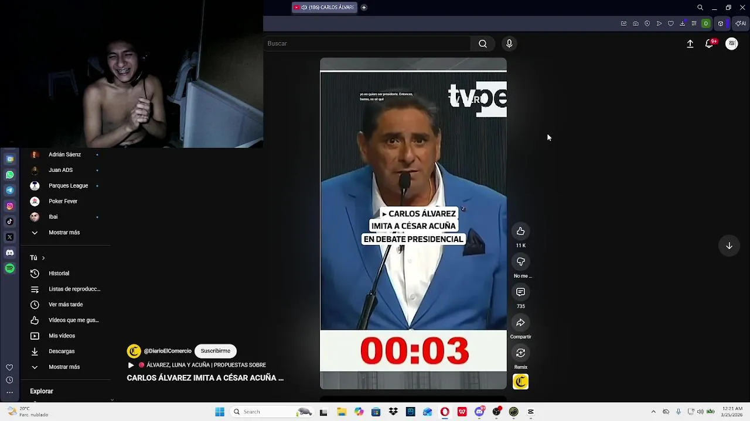Click green 0 badge in Opera toolbar
Screen dimensions: 750x421
click(705, 23)
